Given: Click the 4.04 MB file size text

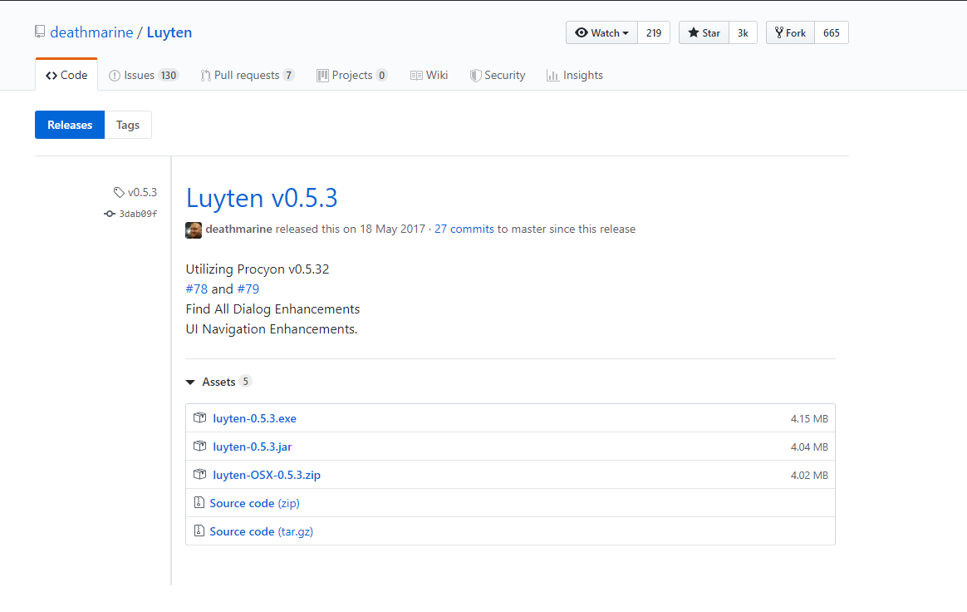Looking at the screenshot, I should point(809,447).
